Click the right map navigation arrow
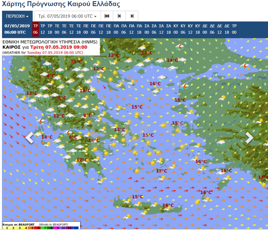The image size is (268, 230). tap(249, 137)
